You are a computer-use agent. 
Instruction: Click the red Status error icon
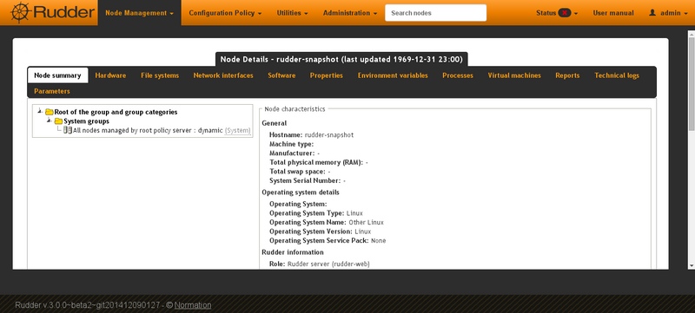tap(564, 13)
